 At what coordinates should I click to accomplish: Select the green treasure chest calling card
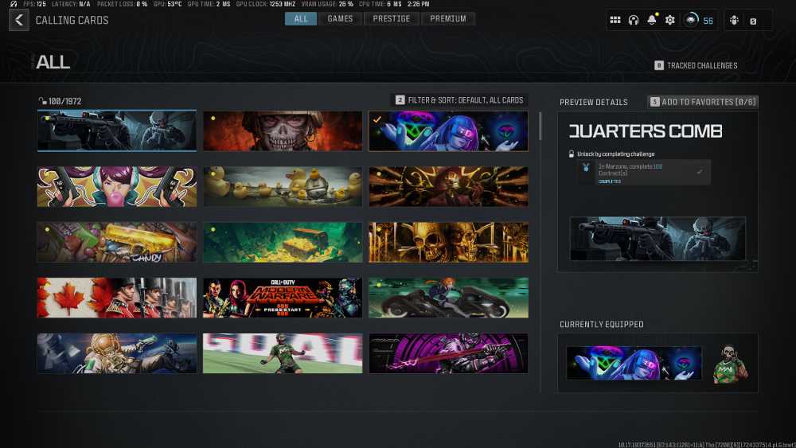click(x=283, y=242)
